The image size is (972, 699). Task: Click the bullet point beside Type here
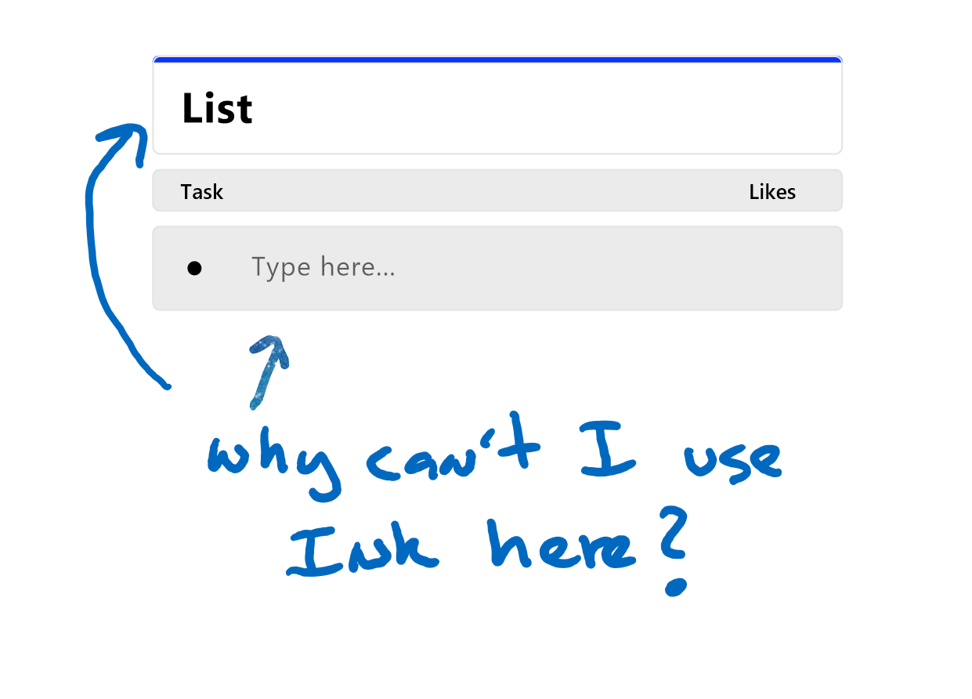[x=194, y=269]
